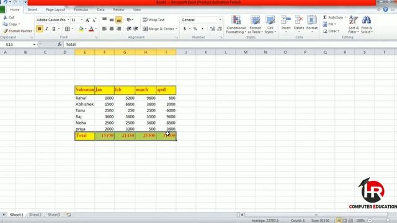Image resolution: width=397 pixels, height=223 pixels.
Task: Open Conditional Formatting
Action: coord(236,25)
